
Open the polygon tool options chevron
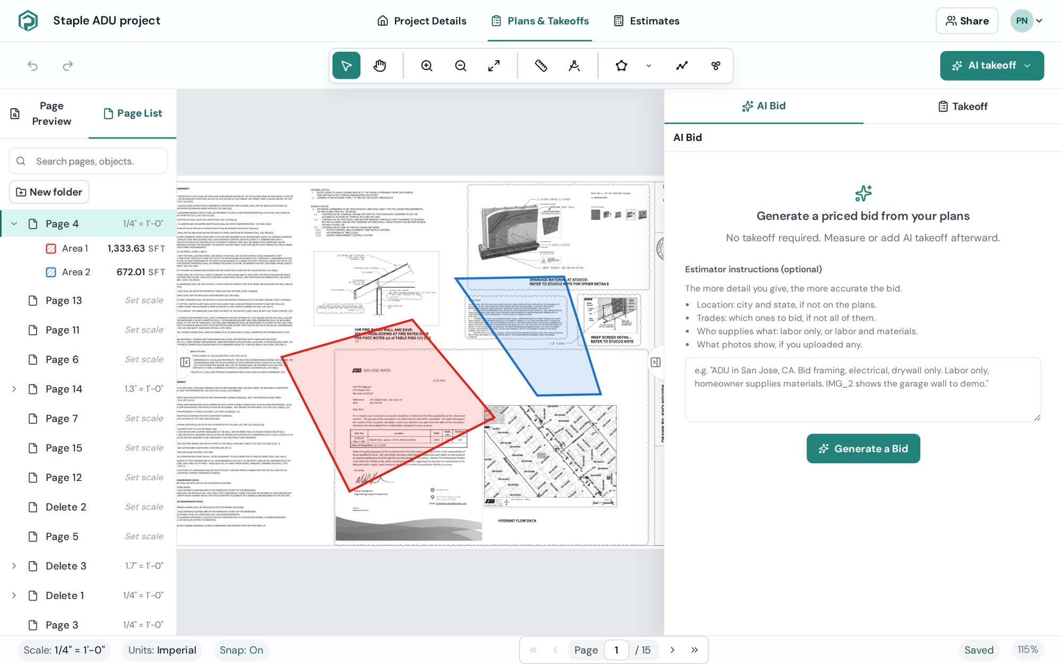[649, 66]
